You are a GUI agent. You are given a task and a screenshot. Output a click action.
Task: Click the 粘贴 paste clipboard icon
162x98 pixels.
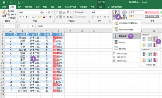4,13
